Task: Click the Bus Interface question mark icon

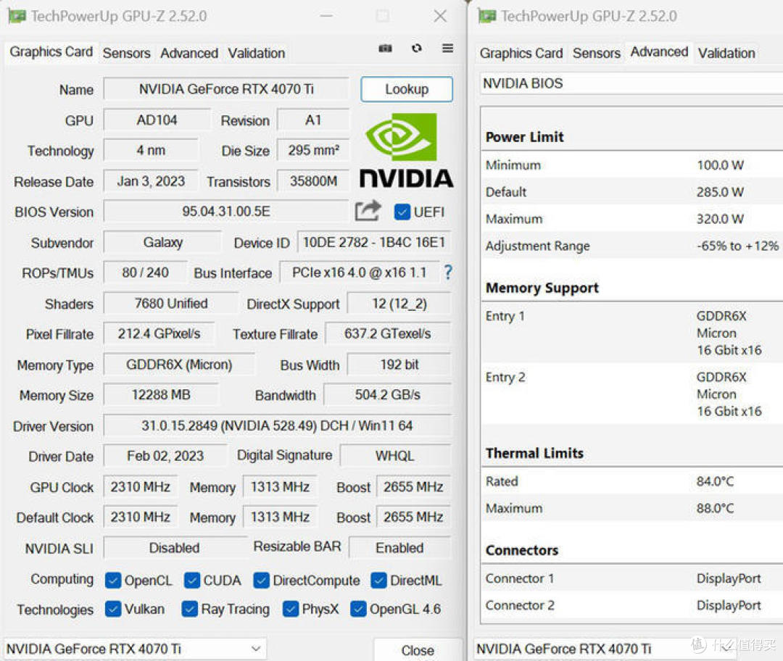Action: (x=448, y=272)
